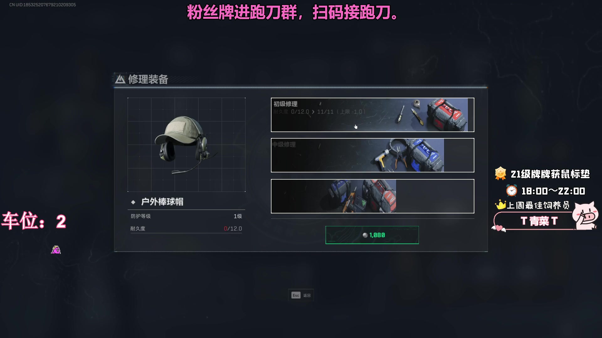
Task: Click the 户外棒球帽 helmet preview image
Action: [187, 145]
